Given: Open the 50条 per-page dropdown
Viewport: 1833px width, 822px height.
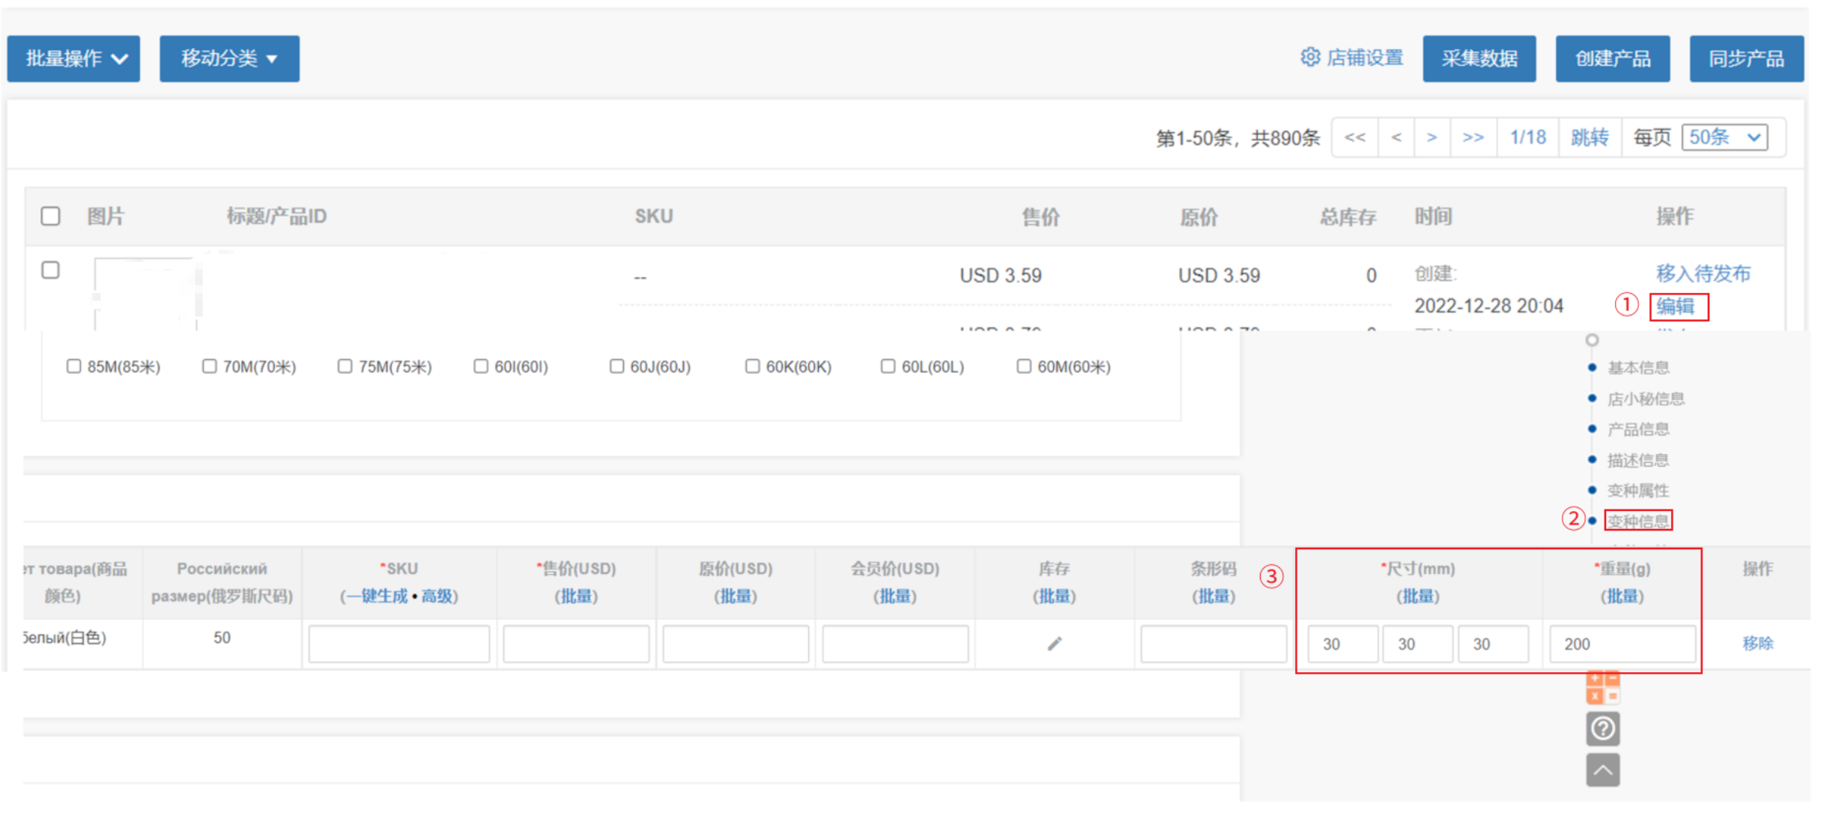Looking at the screenshot, I should (1724, 137).
